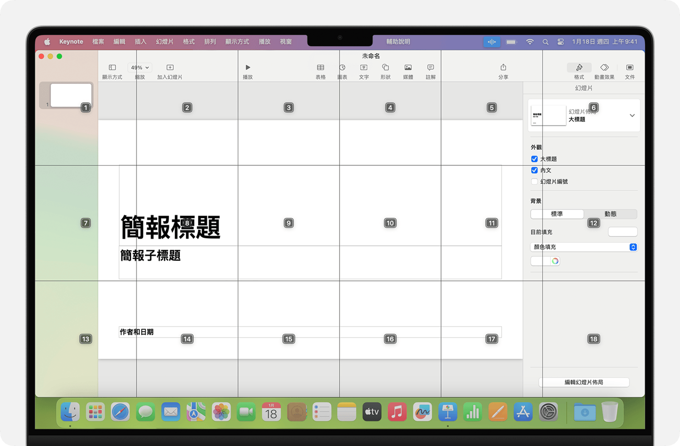Image resolution: width=680 pixels, height=446 pixels.
Task: Open Messages from the Dock
Action: coord(145,412)
